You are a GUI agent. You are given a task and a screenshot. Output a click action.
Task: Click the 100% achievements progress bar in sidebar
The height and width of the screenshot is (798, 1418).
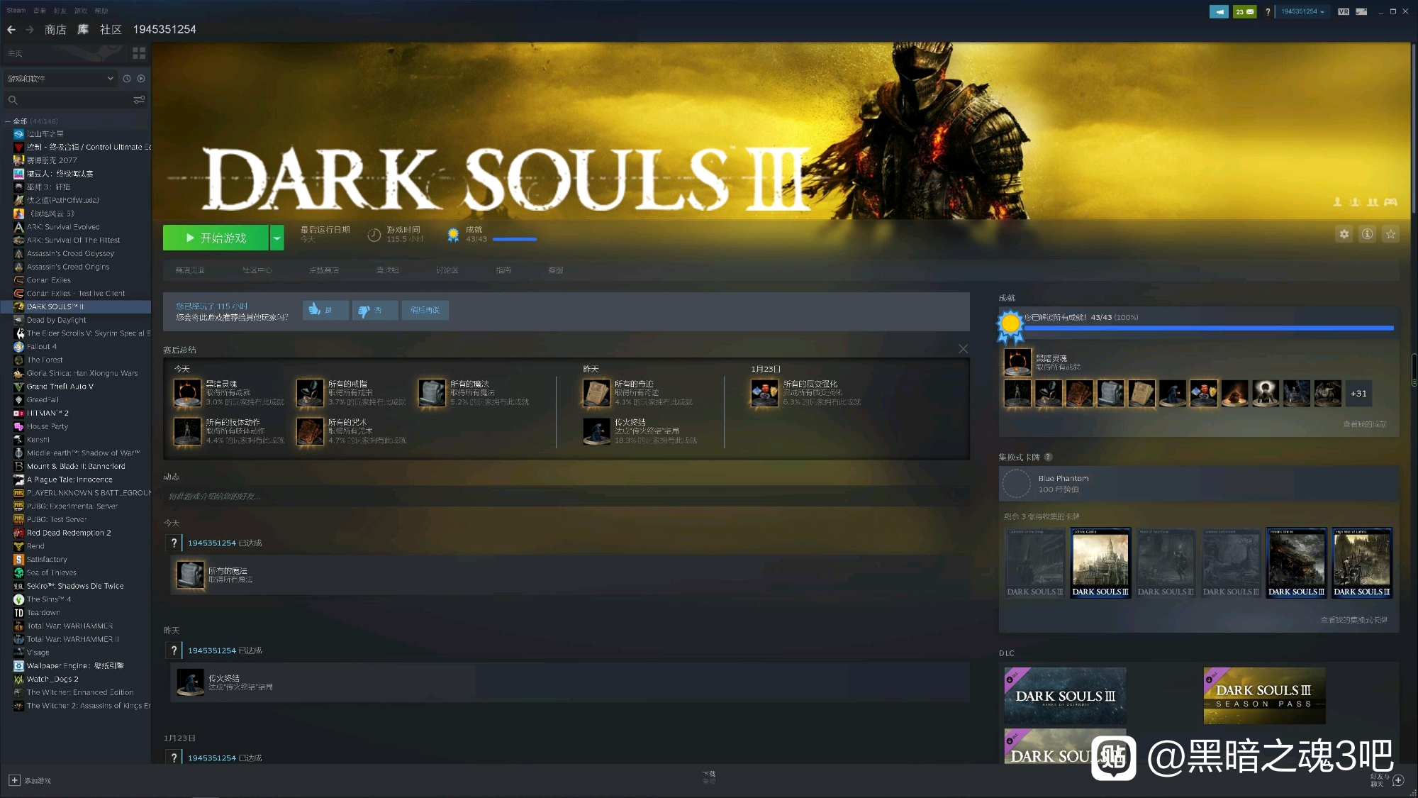point(1209,328)
